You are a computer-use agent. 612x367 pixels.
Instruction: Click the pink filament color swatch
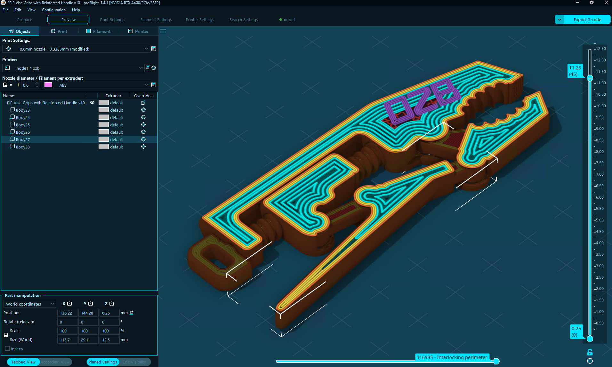coord(48,85)
